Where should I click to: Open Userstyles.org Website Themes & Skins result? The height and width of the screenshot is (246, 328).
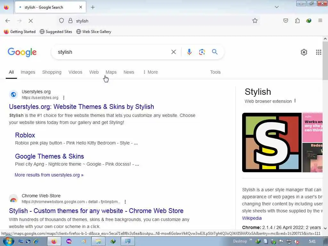81,107
